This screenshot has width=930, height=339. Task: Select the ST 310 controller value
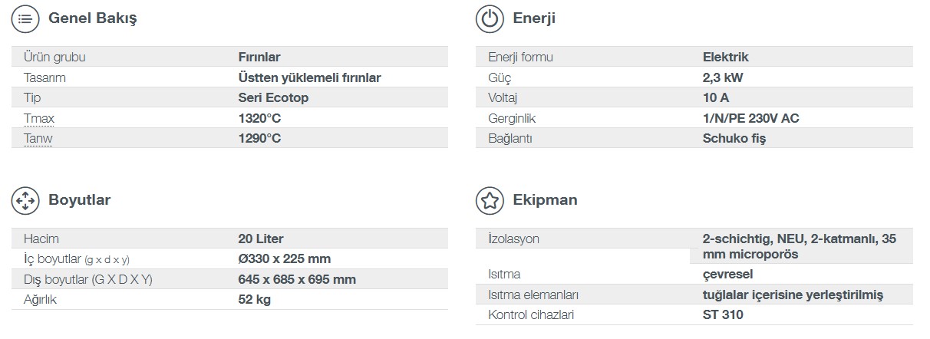click(x=723, y=314)
